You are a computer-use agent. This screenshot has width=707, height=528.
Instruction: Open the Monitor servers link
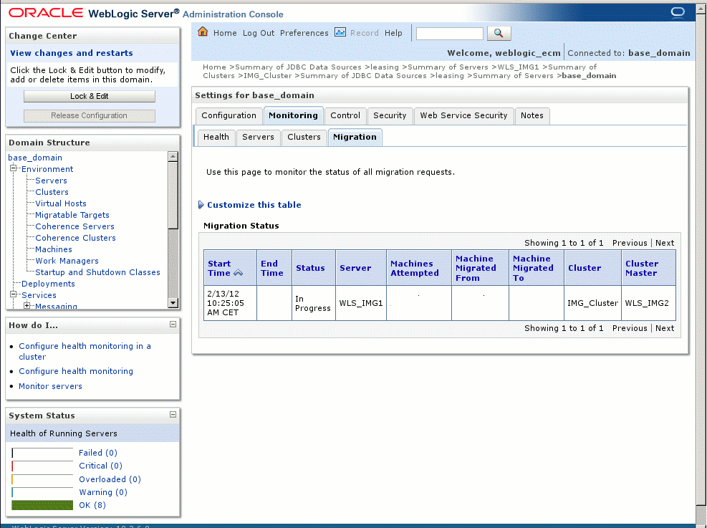(x=50, y=386)
